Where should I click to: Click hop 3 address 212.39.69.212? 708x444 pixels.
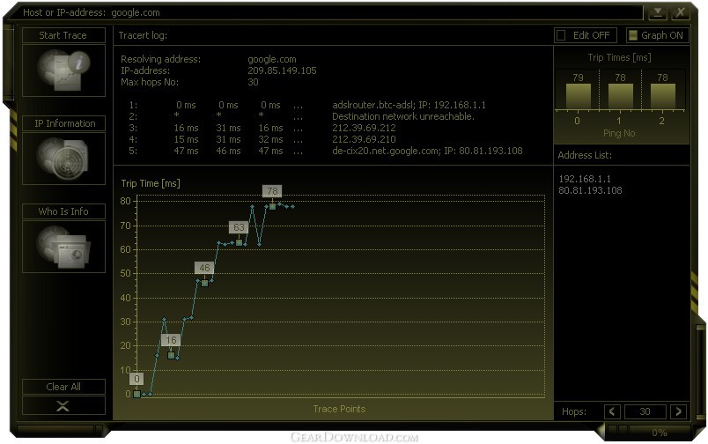click(x=364, y=129)
